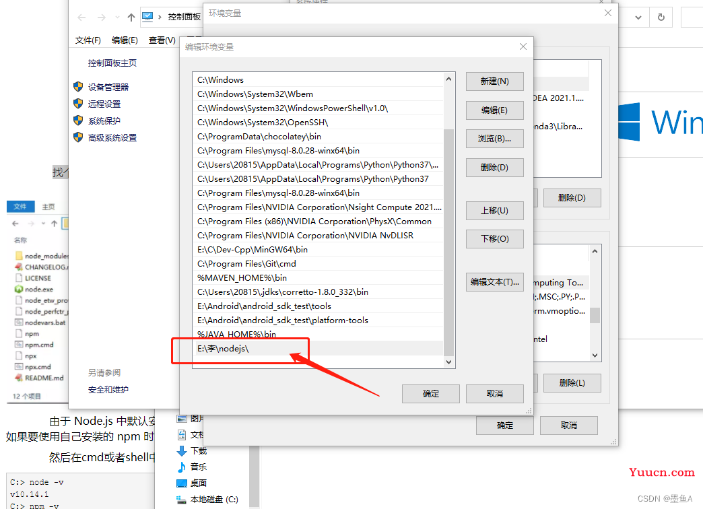Click the path list scrollbar thumb
703x509 pixels.
[x=448, y=242]
